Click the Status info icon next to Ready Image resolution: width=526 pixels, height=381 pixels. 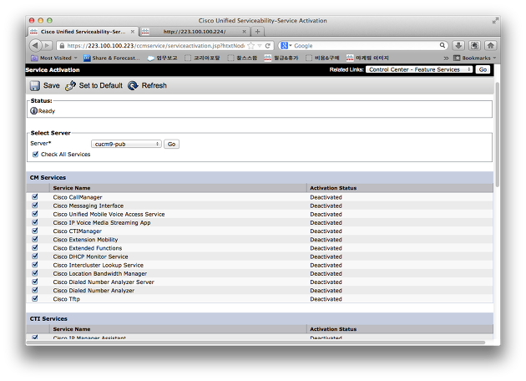(x=34, y=111)
